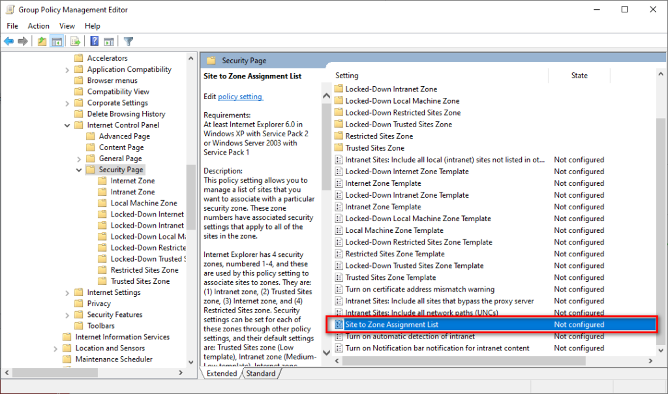Click the Forward navigation arrow
This screenshot has width=668, height=394.
pos(23,40)
